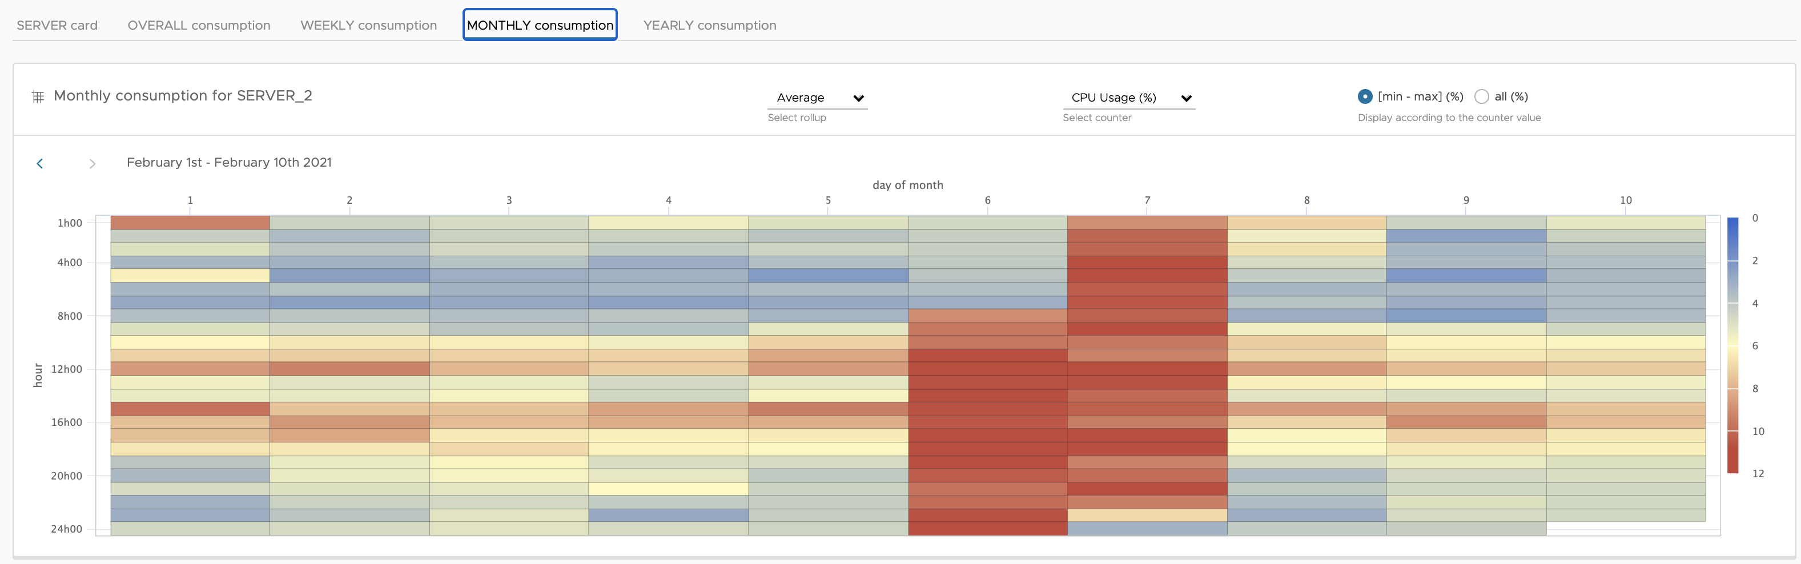Switch to WEEKLY consumption tab
This screenshot has height=564, width=1801.
[368, 25]
